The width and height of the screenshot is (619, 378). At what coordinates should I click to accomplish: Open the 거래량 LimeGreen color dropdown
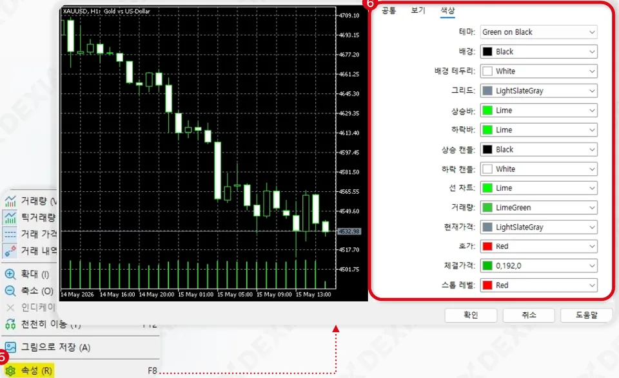click(538, 208)
